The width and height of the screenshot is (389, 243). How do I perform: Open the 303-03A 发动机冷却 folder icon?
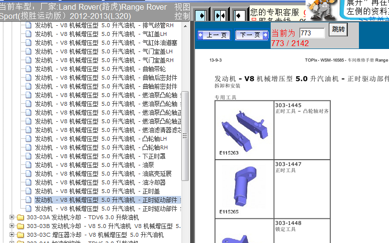click(20, 217)
